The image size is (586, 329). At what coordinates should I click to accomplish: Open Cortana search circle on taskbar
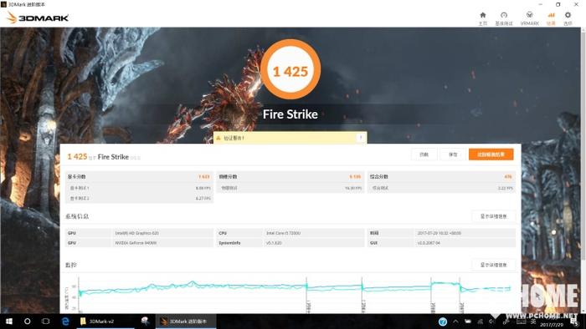coord(28,321)
